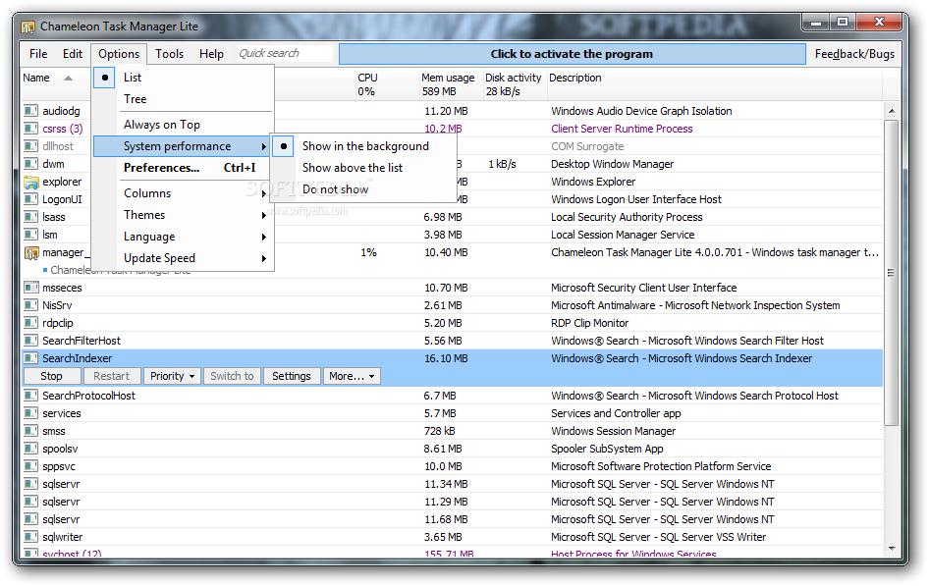Click the Chameleon Task Manager title bar icon

click(x=27, y=27)
